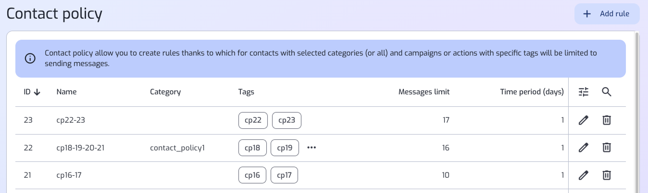Add a new contact policy rule
648x193 pixels.
(x=607, y=14)
